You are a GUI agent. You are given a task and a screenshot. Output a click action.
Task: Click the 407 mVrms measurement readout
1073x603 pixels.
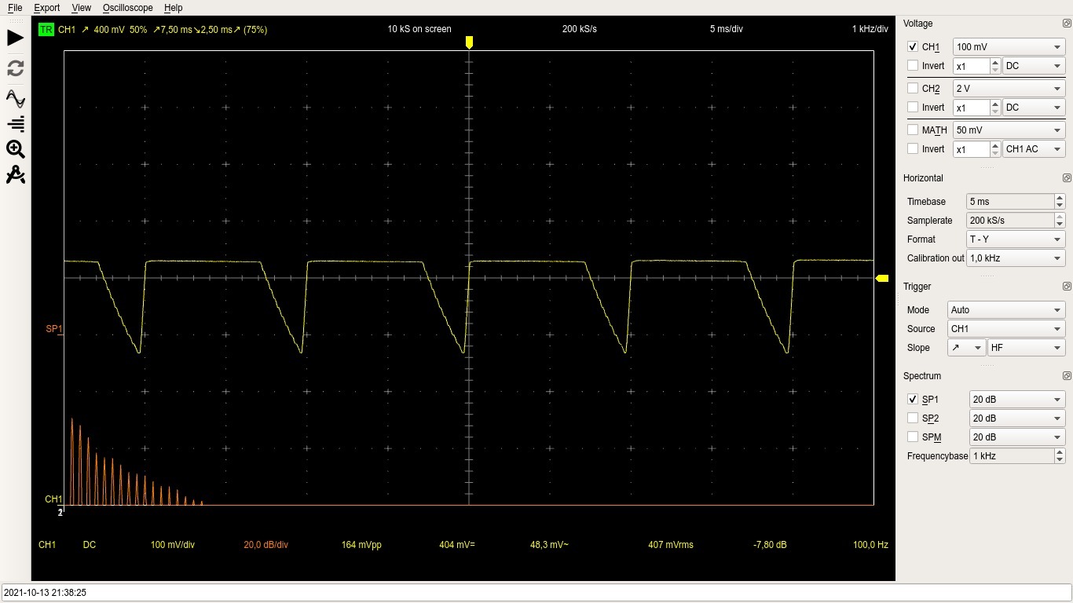[x=671, y=545]
